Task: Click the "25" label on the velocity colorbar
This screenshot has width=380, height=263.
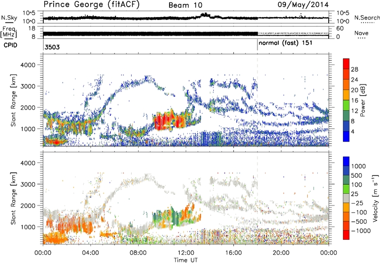Action: (x=354, y=194)
